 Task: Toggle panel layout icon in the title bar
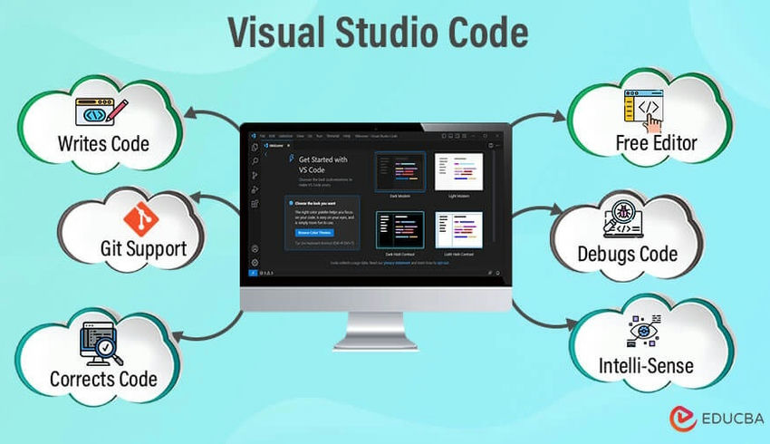pos(450,136)
